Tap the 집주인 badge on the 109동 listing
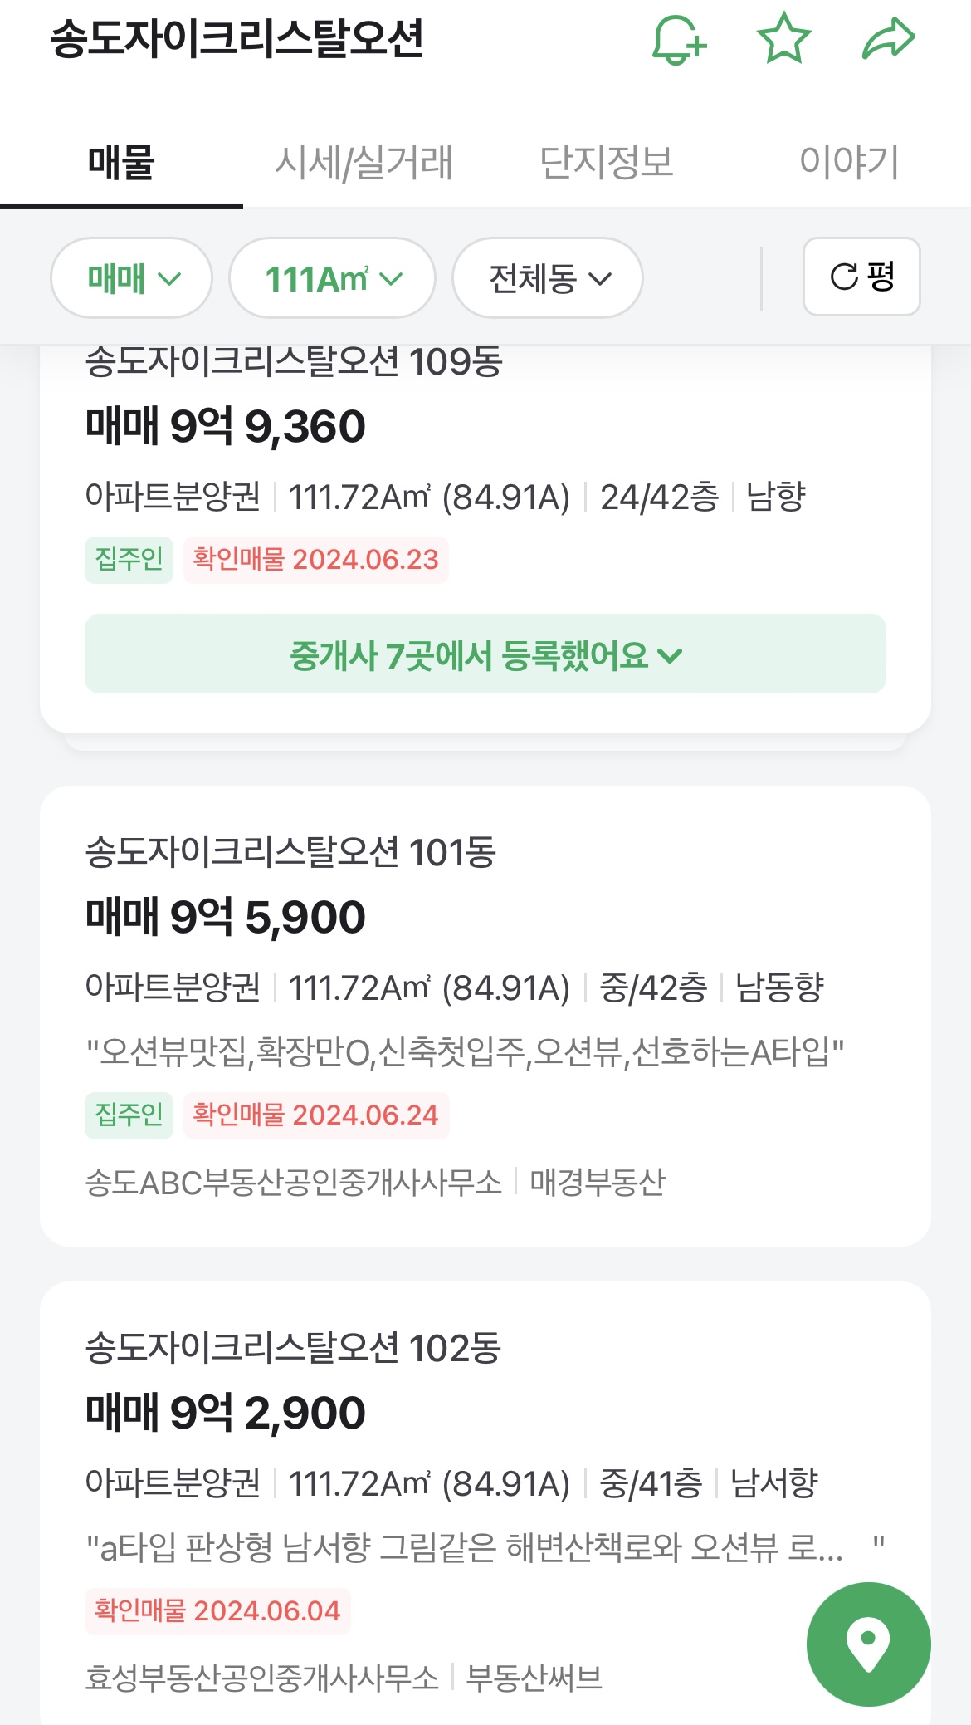The height and width of the screenshot is (1725, 971). tap(129, 560)
